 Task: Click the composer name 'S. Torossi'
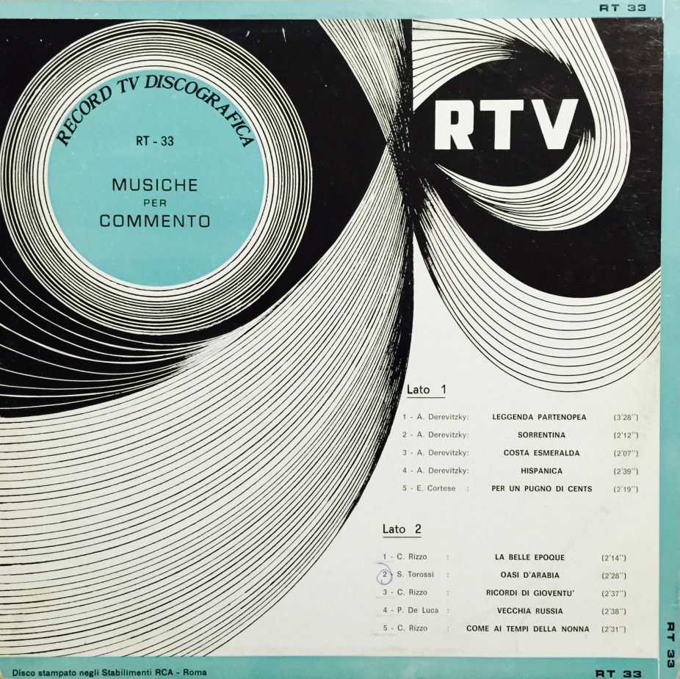point(415,575)
